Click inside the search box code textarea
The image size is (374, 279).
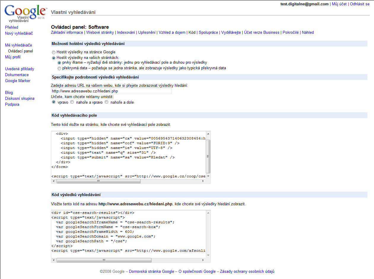128,155
